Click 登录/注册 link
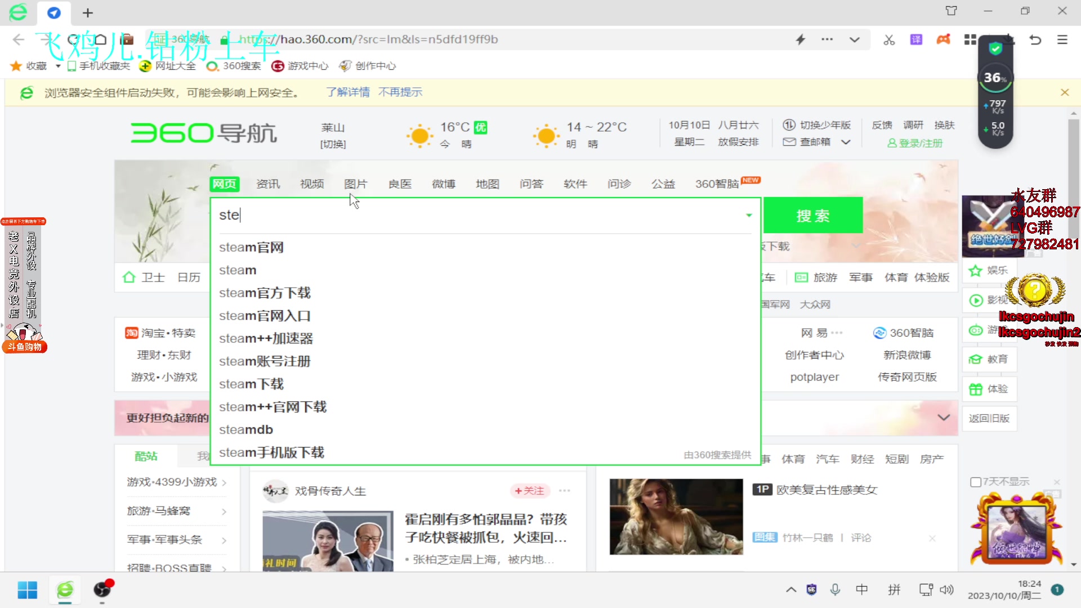Viewport: 1081px width, 608px height. [x=915, y=143]
